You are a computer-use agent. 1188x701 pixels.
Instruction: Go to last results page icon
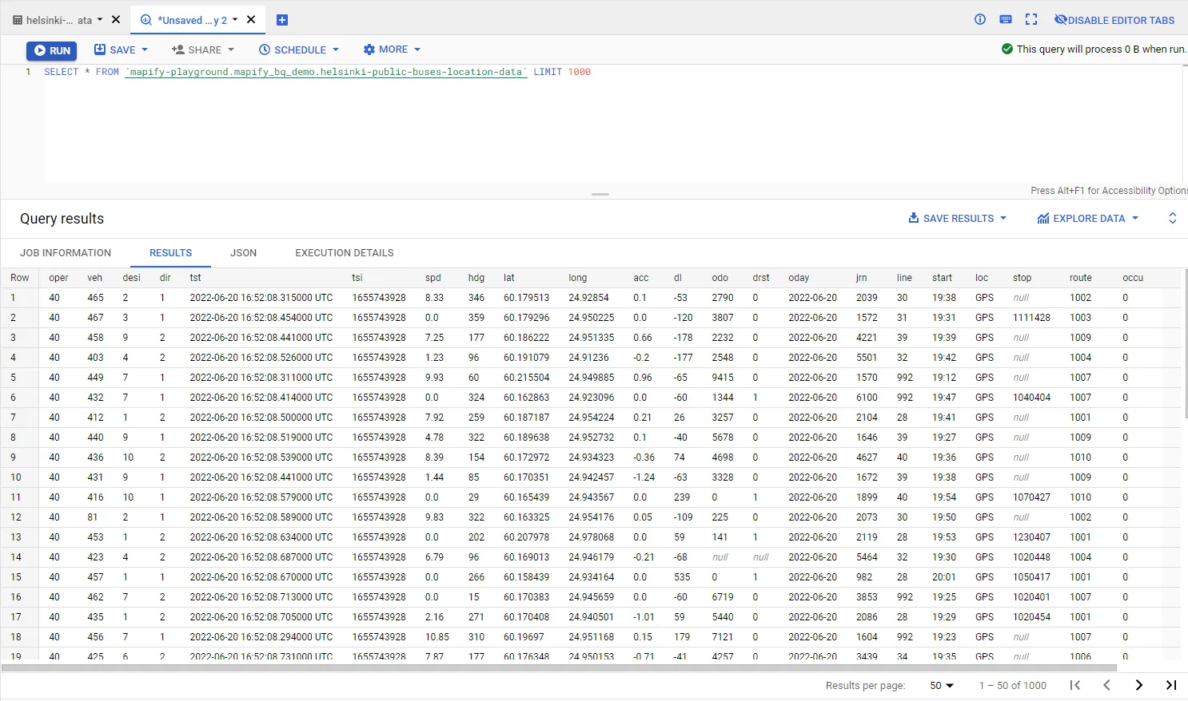coord(1171,685)
